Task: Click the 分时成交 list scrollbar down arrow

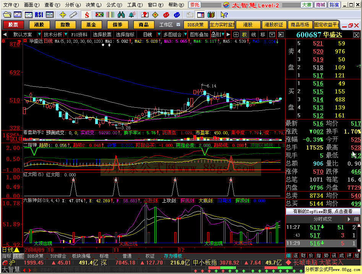Action: pyautogui.click(x=359, y=250)
